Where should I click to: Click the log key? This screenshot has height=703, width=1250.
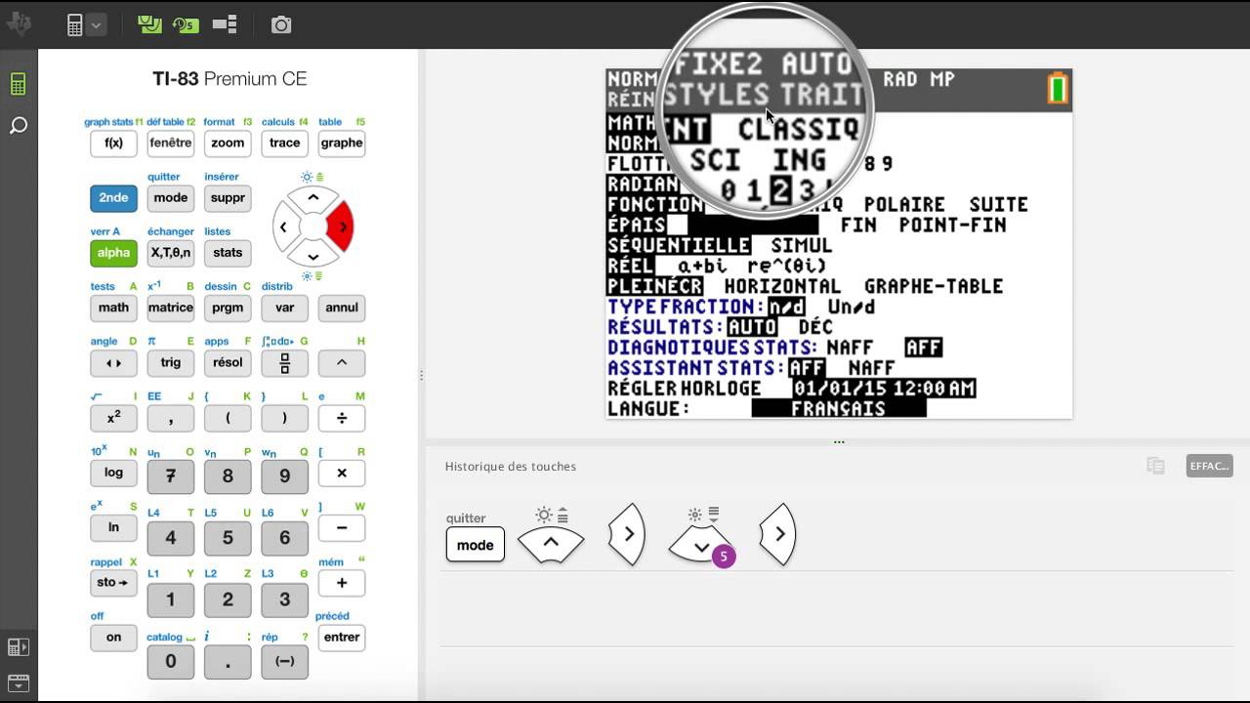point(113,473)
